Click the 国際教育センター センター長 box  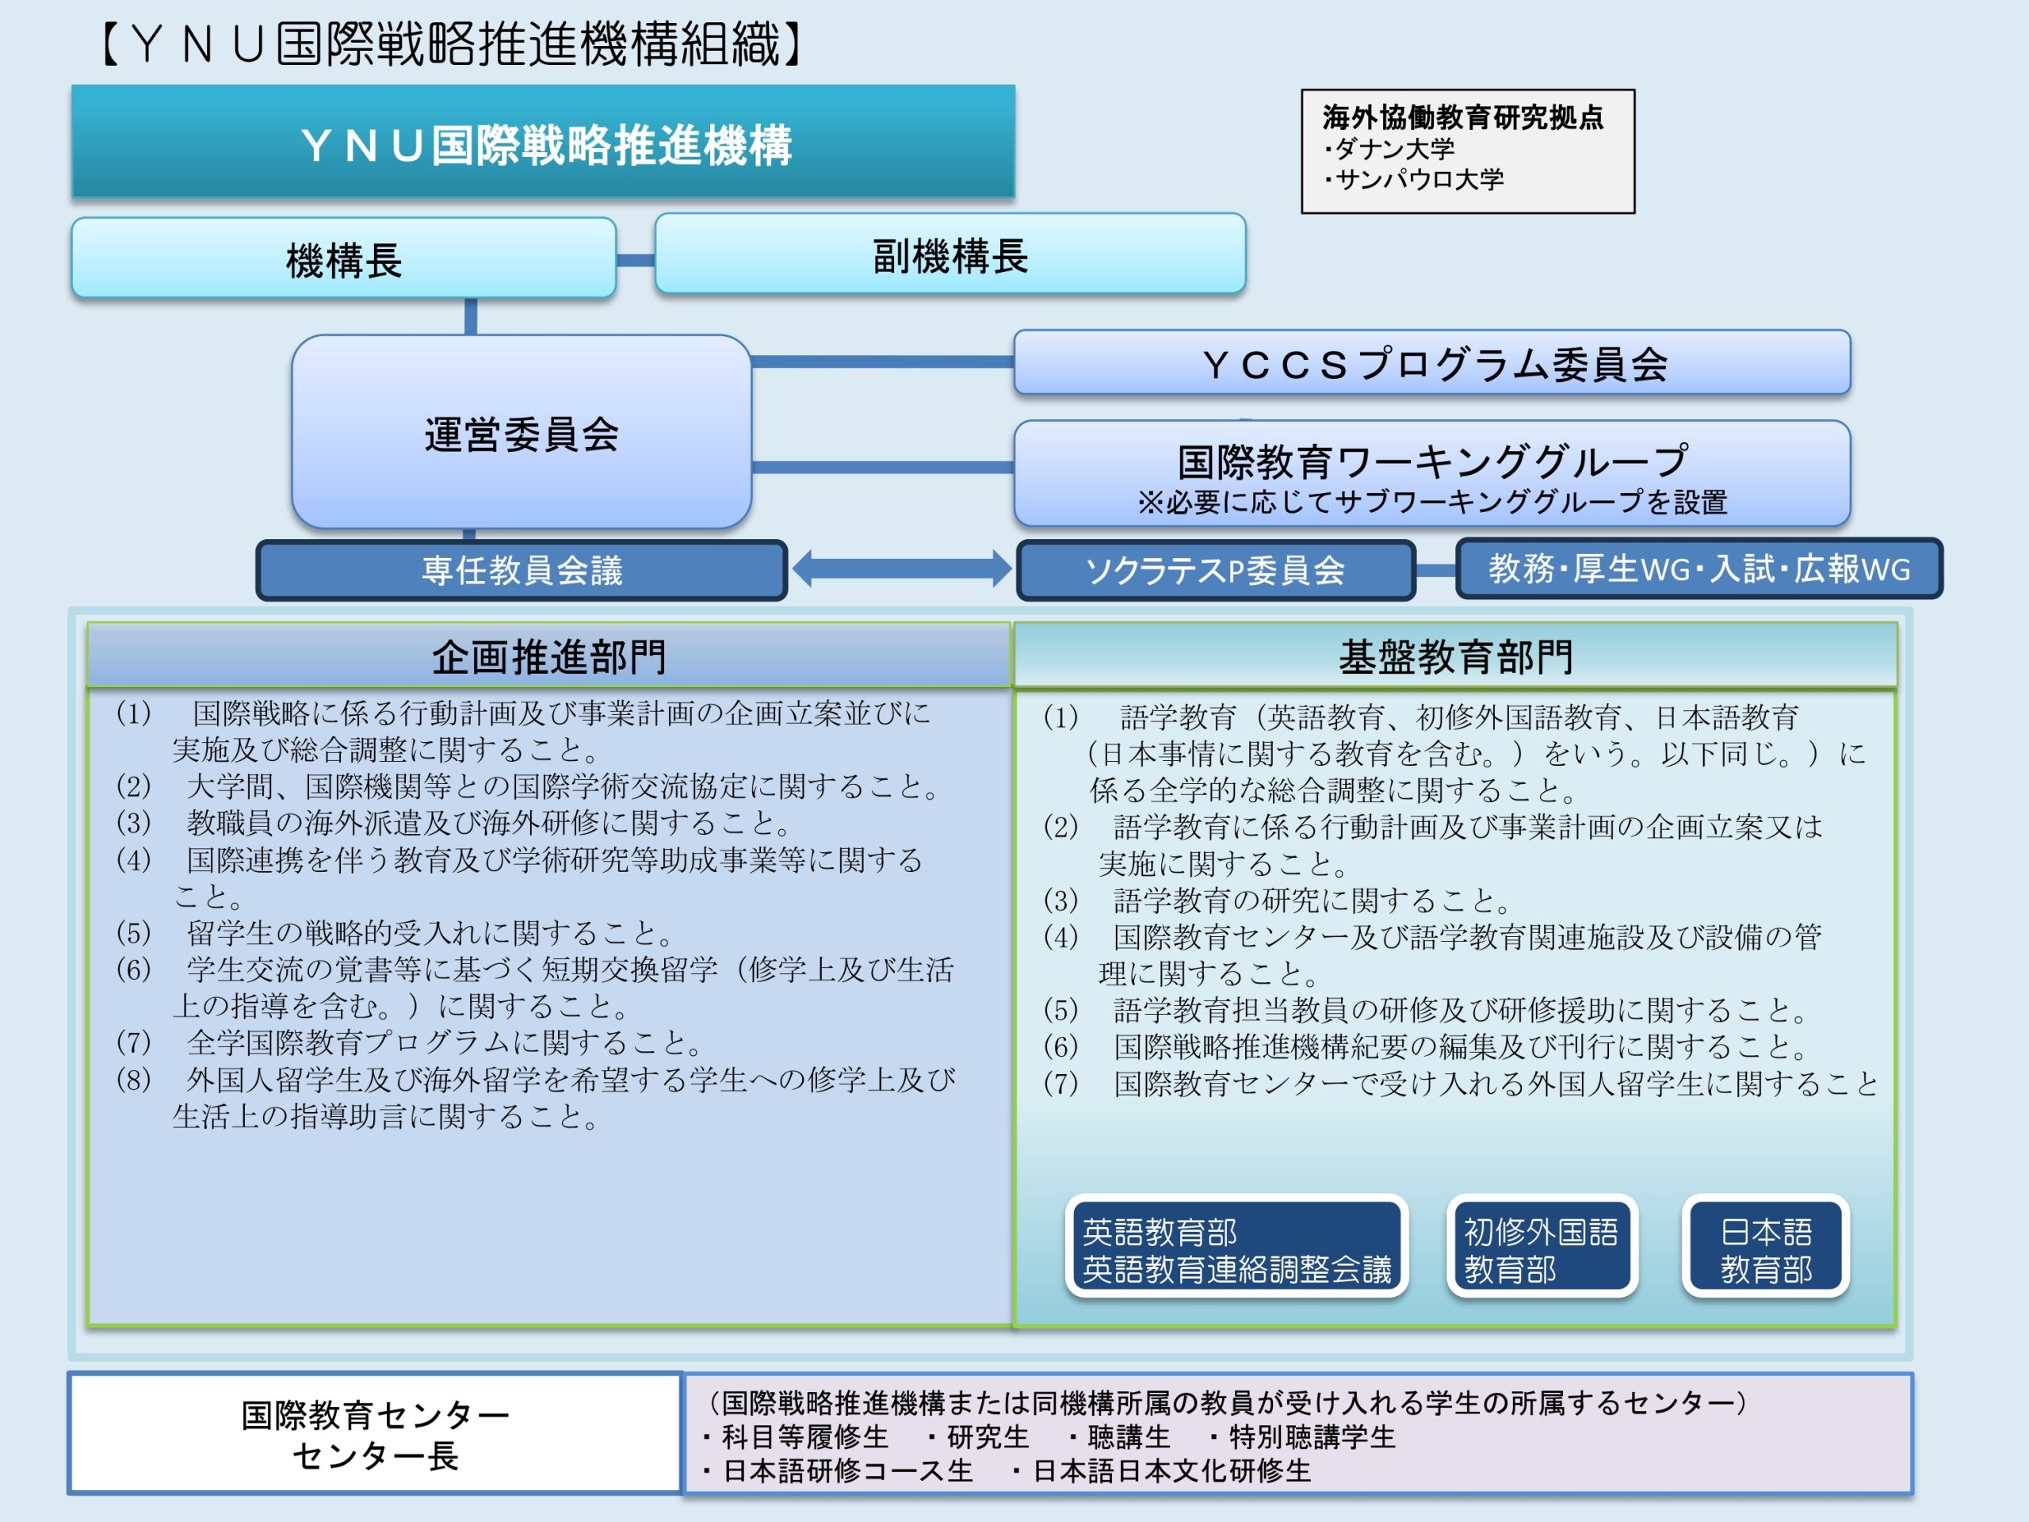click(375, 1434)
